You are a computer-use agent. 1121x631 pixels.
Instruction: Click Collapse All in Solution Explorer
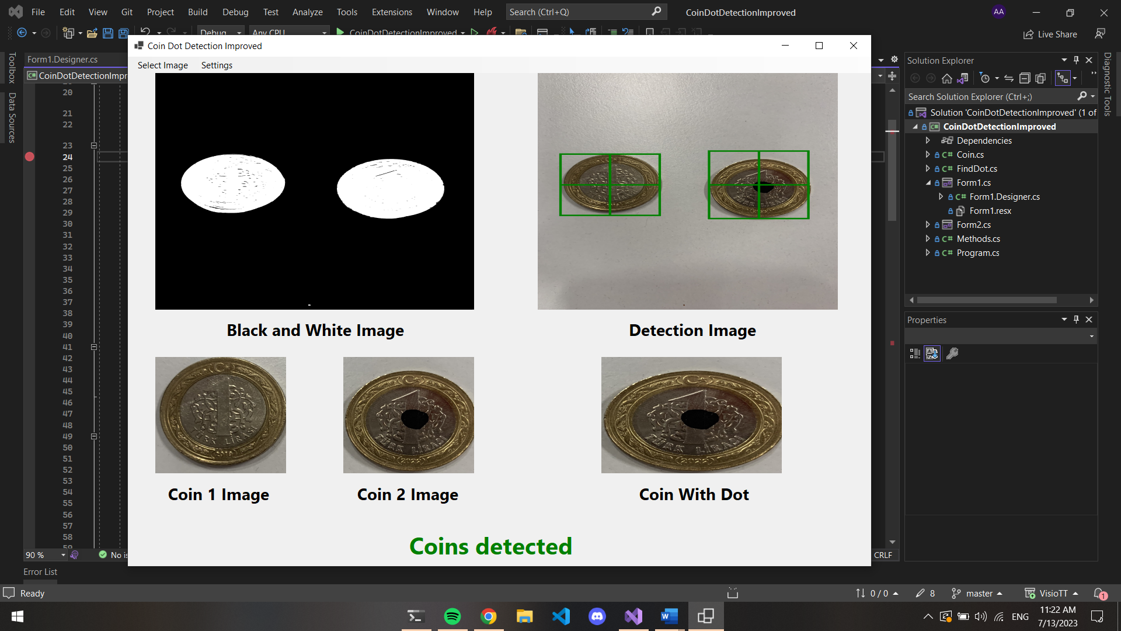1025,78
